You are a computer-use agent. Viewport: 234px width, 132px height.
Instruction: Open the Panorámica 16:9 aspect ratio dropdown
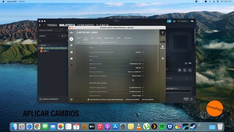(x=136, y=64)
